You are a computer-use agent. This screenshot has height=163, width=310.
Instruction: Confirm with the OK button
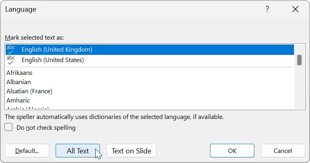(232, 151)
